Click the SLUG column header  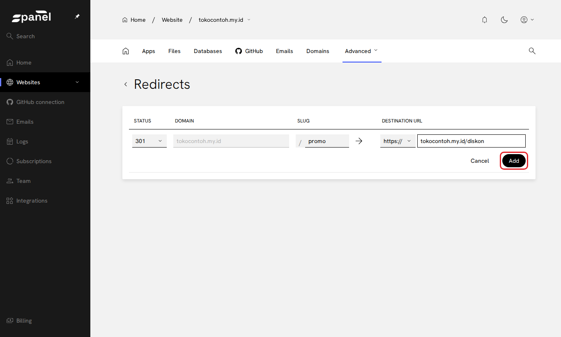tap(303, 121)
